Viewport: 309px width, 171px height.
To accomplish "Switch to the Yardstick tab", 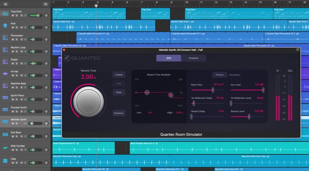I will (193, 58).
